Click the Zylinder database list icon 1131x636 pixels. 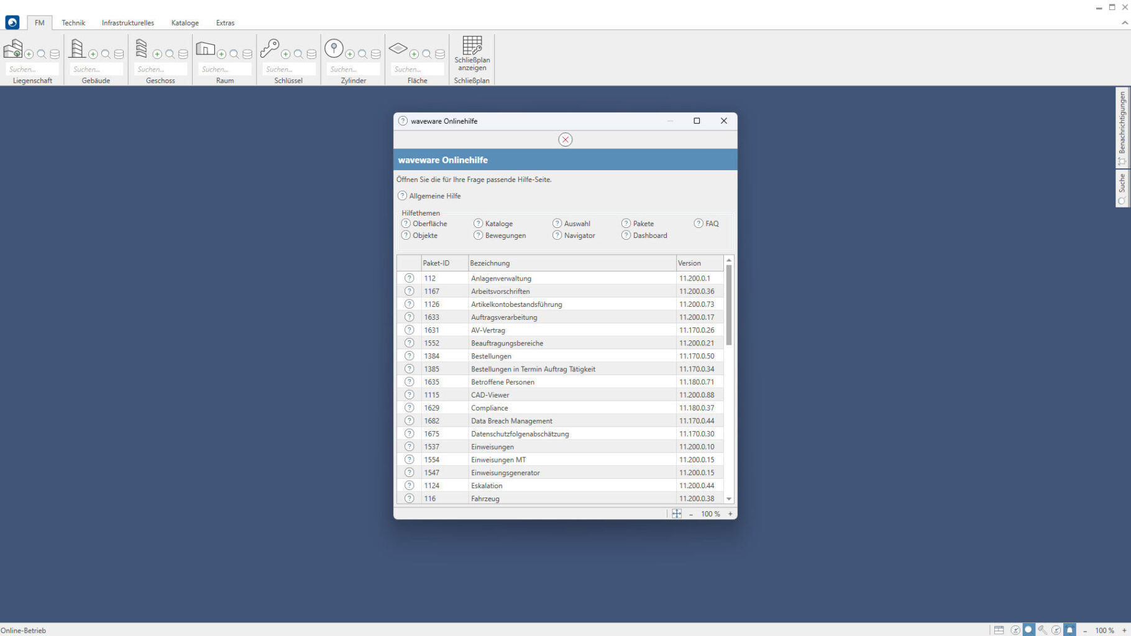[375, 54]
